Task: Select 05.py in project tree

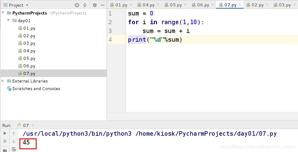Action: tap(27, 59)
